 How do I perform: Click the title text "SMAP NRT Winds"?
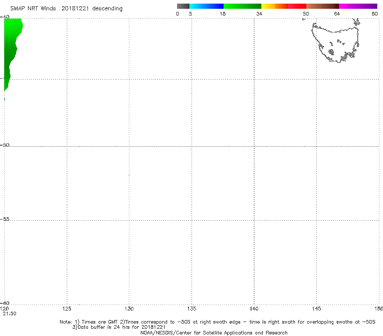pos(33,9)
